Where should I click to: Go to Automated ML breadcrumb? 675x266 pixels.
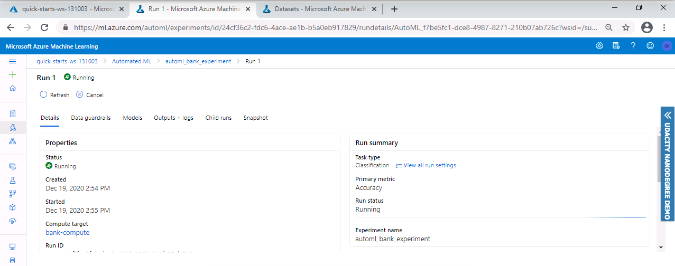(x=132, y=61)
